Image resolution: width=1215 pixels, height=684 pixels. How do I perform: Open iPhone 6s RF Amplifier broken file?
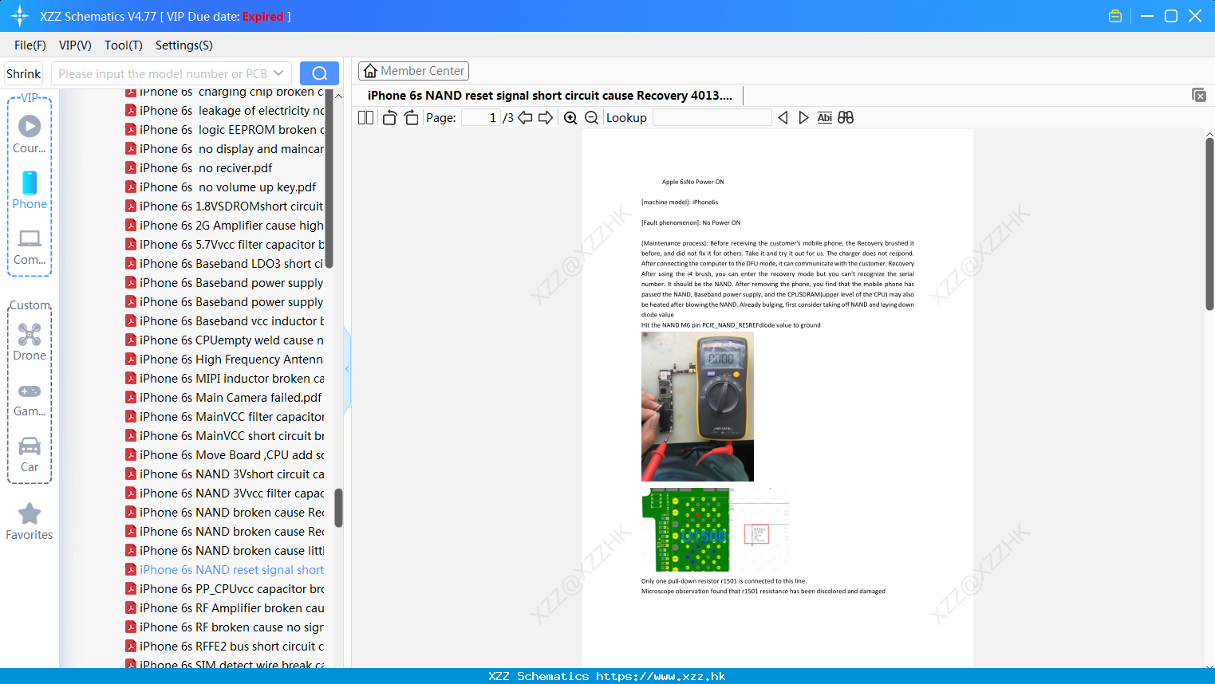(x=224, y=608)
